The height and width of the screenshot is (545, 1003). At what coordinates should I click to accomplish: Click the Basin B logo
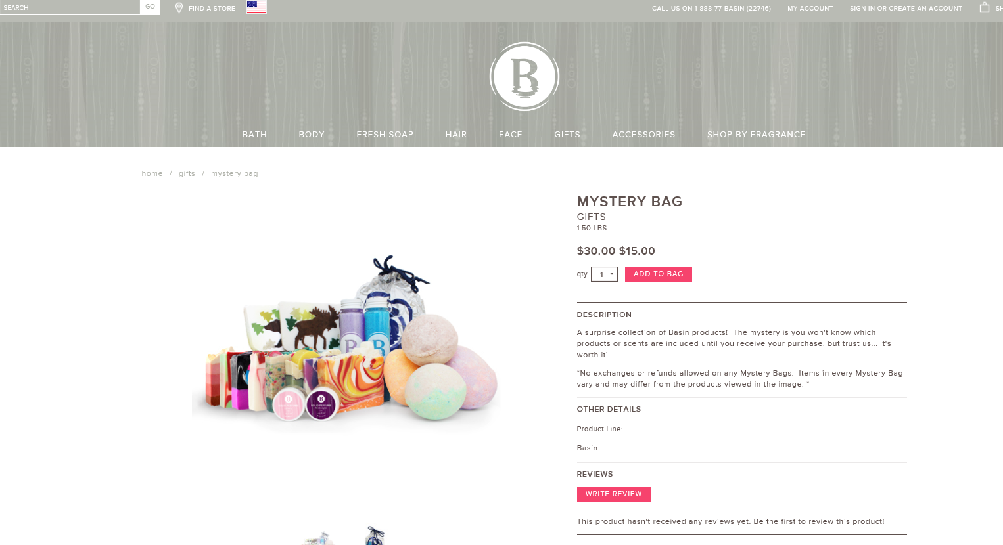click(x=525, y=77)
